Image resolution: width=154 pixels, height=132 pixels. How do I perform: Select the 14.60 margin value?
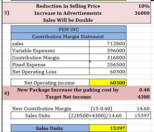click(143, 109)
